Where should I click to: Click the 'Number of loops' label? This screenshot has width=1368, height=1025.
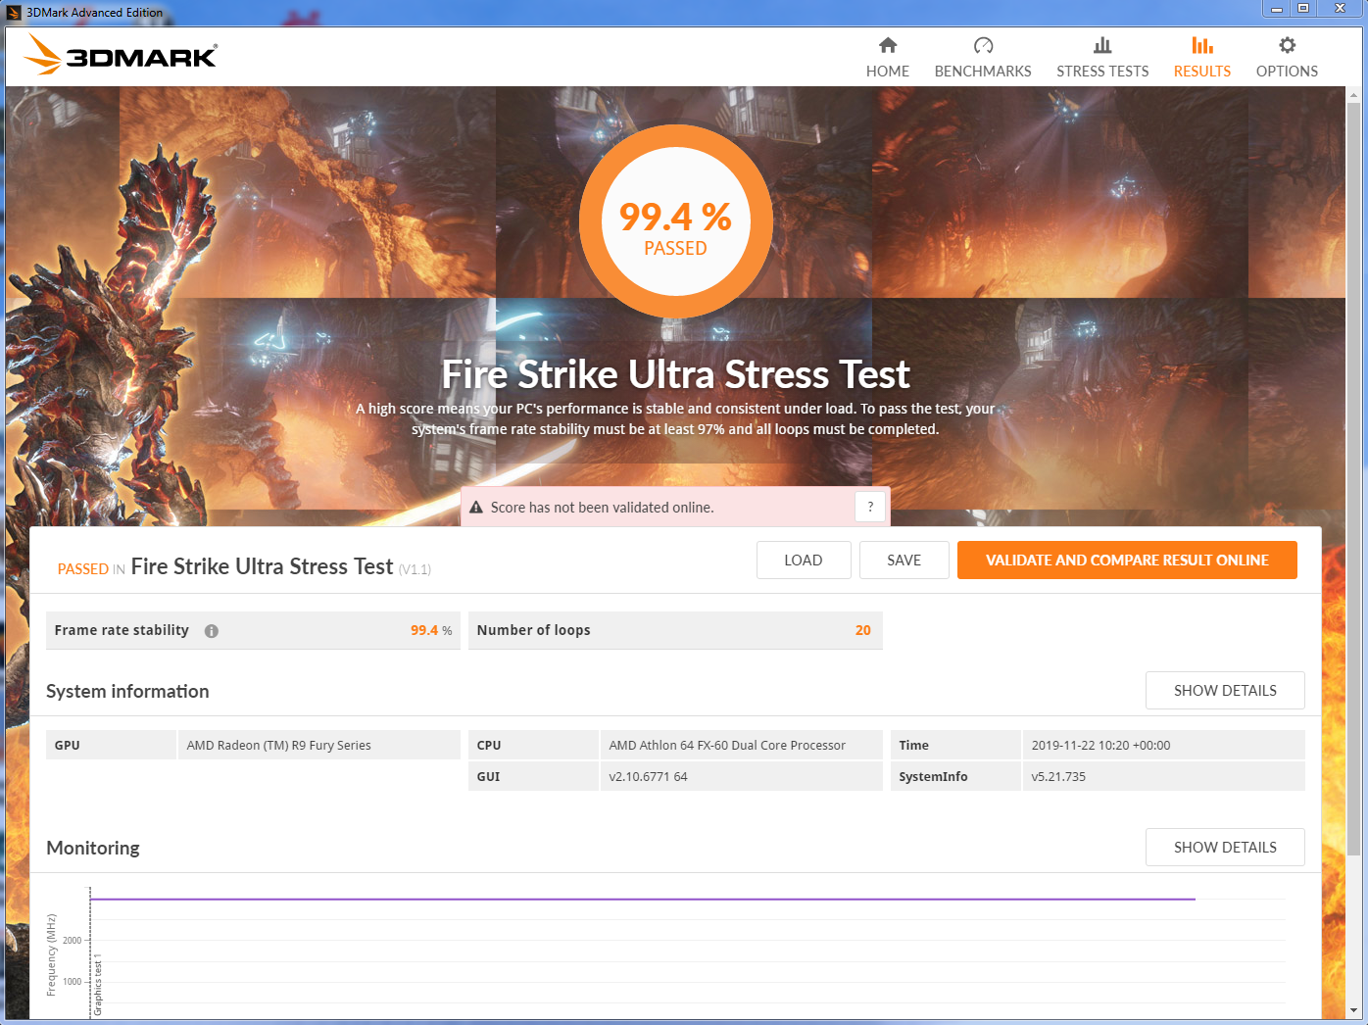pyautogui.click(x=533, y=631)
